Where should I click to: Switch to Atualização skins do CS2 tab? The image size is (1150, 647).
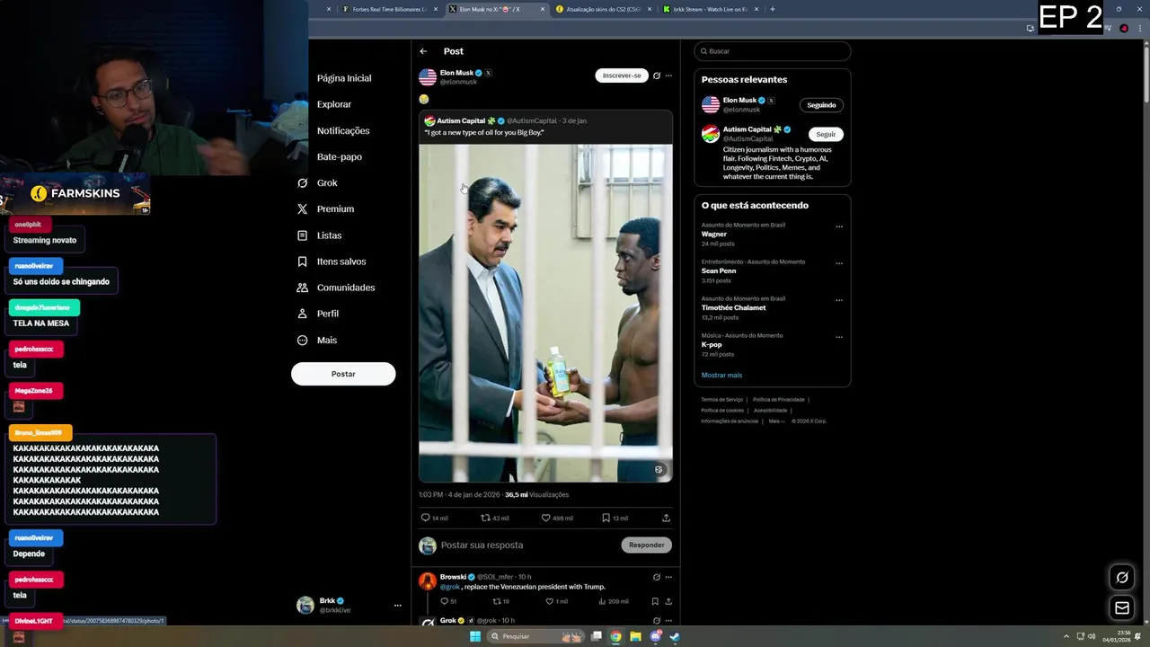(x=602, y=9)
